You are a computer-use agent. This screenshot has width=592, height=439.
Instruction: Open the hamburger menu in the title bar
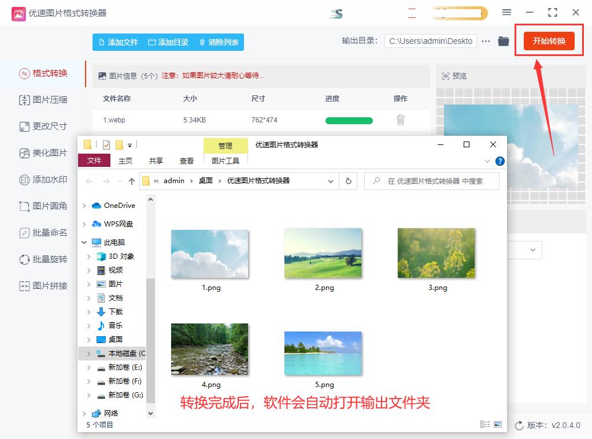pos(506,12)
